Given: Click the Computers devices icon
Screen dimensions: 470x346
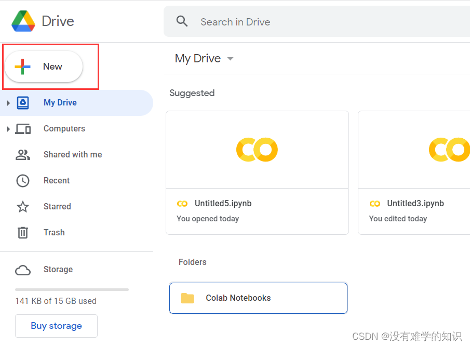Looking at the screenshot, I should (x=23, y=128).
